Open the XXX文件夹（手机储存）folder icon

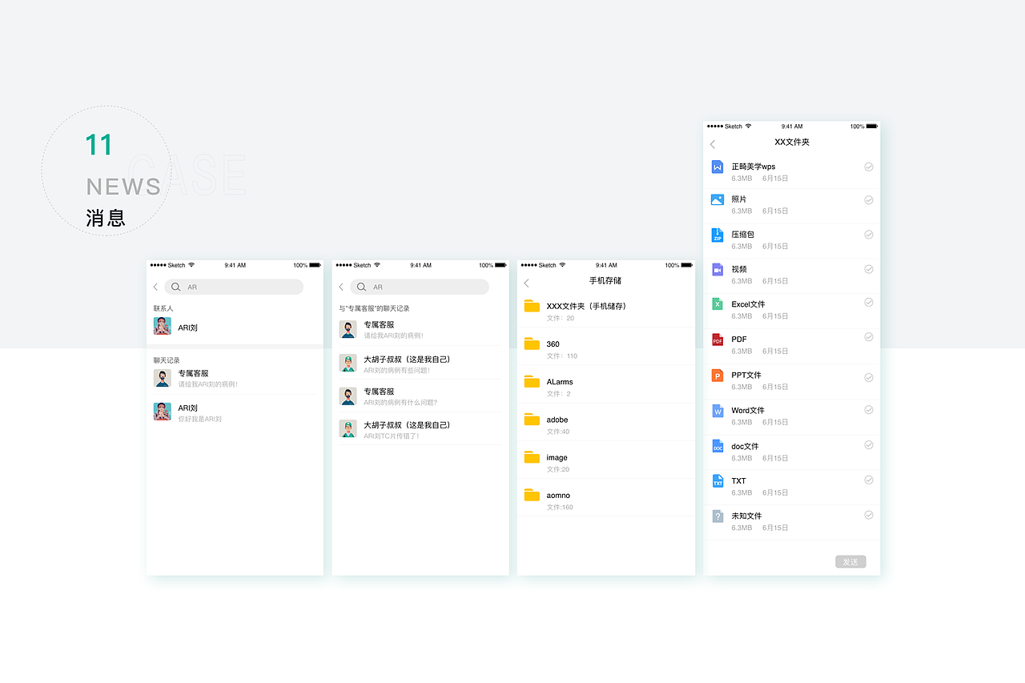532,306
